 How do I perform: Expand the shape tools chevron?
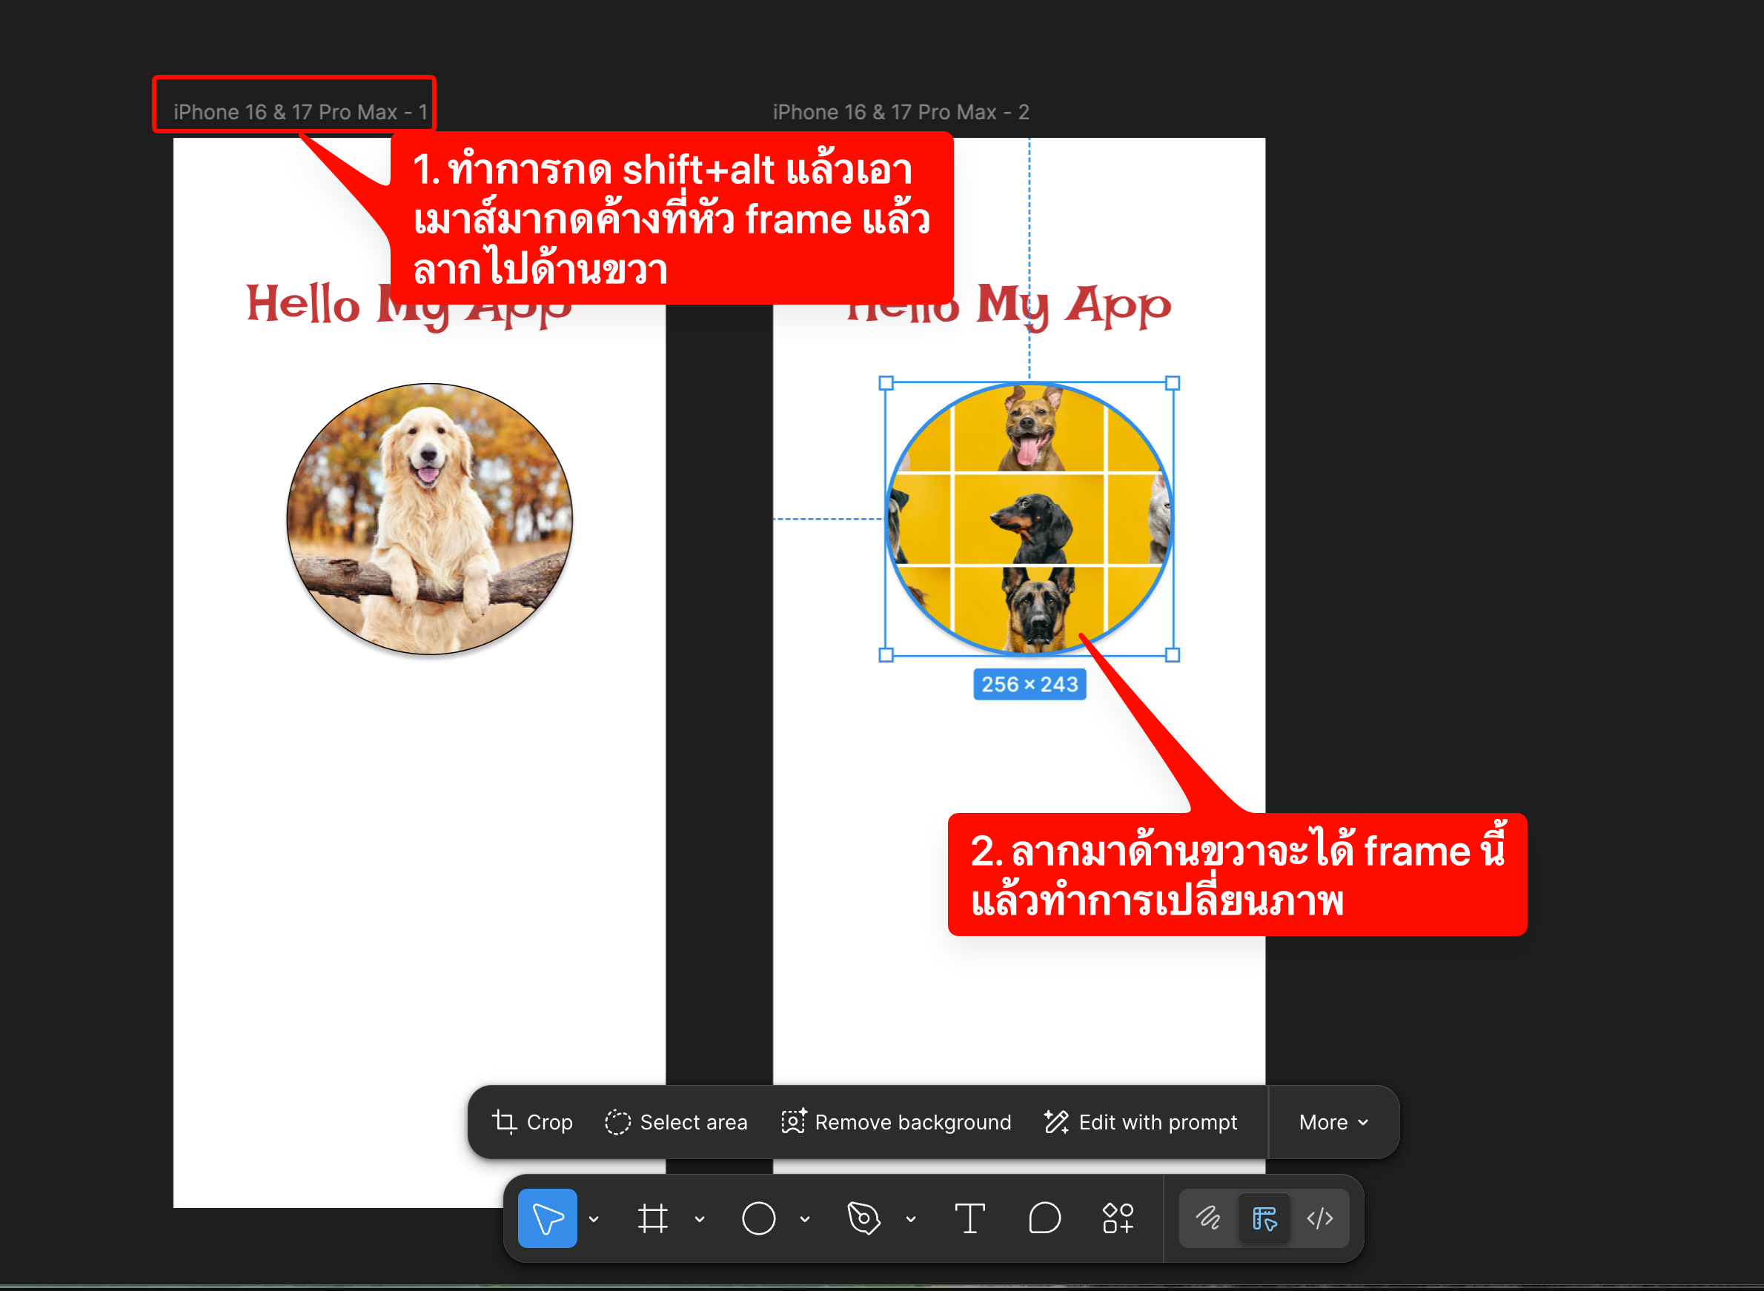coord(805,1218)
